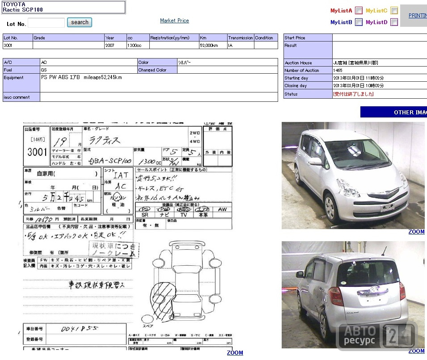
Task: Click the Changed Color label
Action: pyautogui.click(x=157, y=70)
